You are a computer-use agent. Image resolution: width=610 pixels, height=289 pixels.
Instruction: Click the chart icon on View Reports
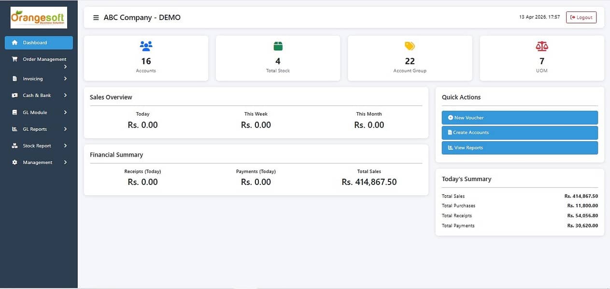pyautogui.click(x=451, y=147)
